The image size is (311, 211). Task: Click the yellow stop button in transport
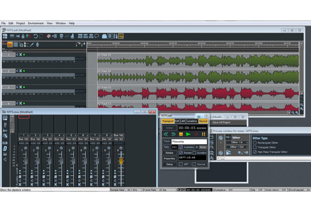181,134
